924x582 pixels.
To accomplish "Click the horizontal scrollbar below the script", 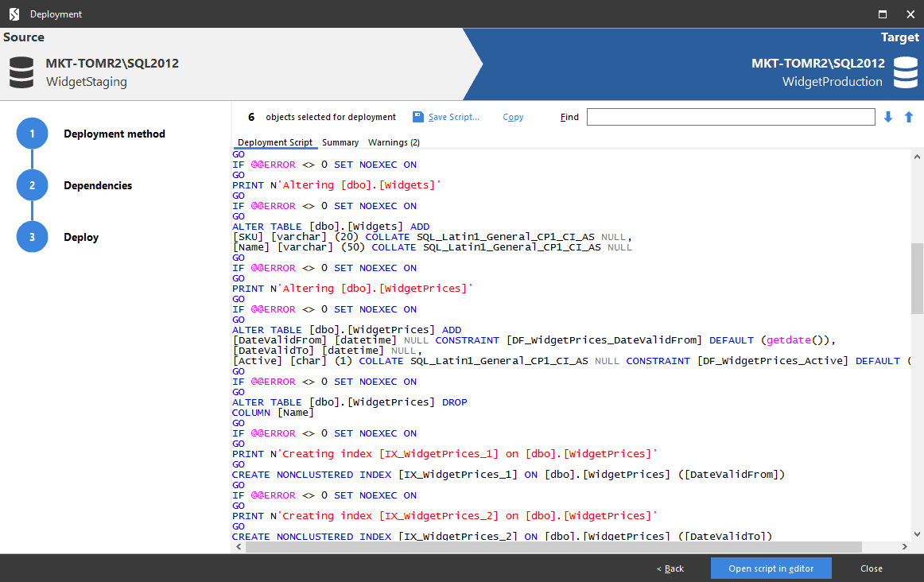I will coord(549,547).
